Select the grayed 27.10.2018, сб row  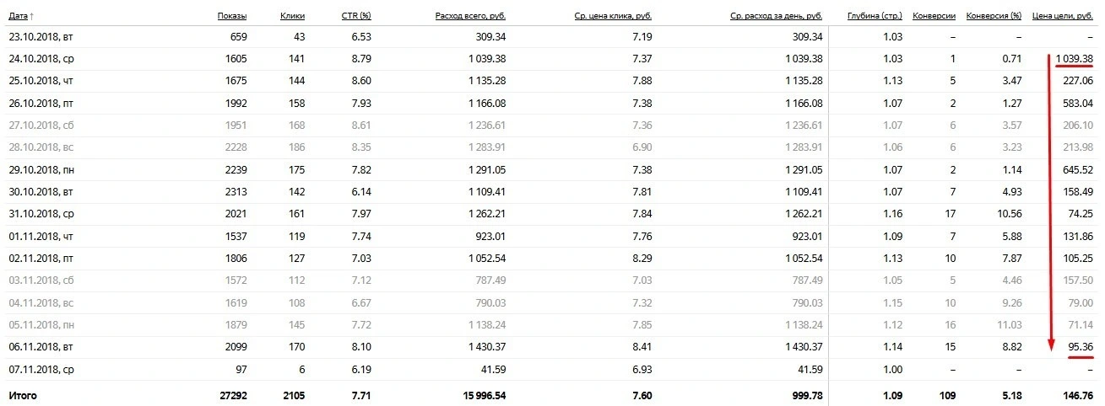click(552, 124)
